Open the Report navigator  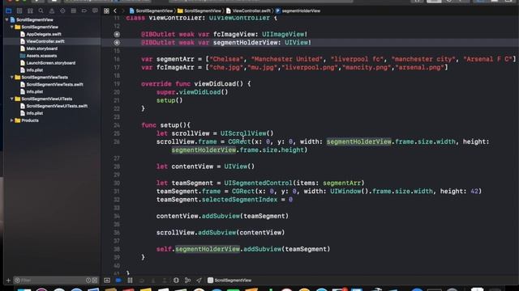point(95,11)
